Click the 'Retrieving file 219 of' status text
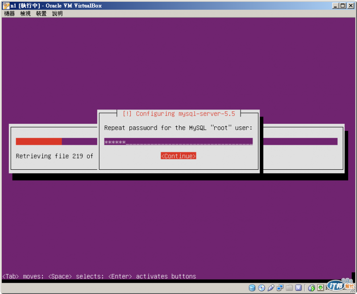Image resolution: width=357 pixels, height=294 pixels. [x=54, y=156]
